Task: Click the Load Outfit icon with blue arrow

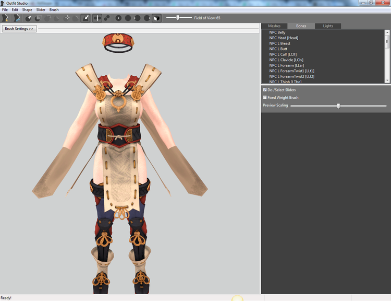Action: (17, 18)
